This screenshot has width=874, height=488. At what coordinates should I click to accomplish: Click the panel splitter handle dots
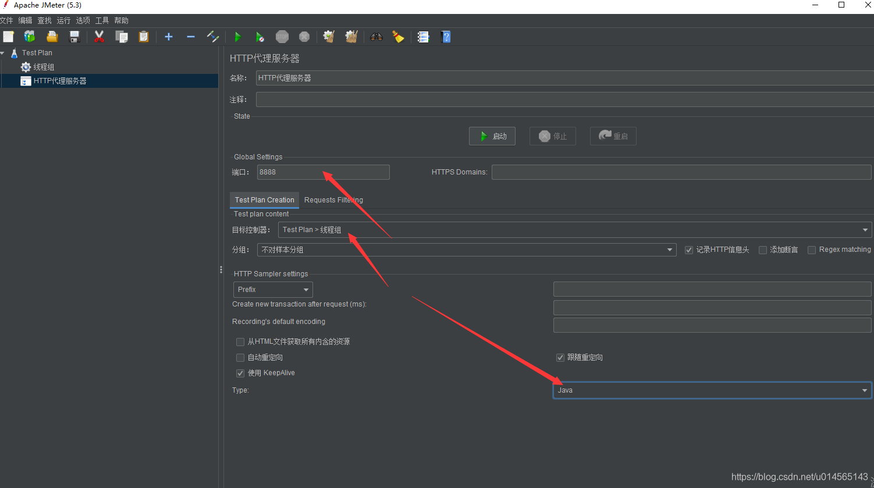tap(221, 269)
